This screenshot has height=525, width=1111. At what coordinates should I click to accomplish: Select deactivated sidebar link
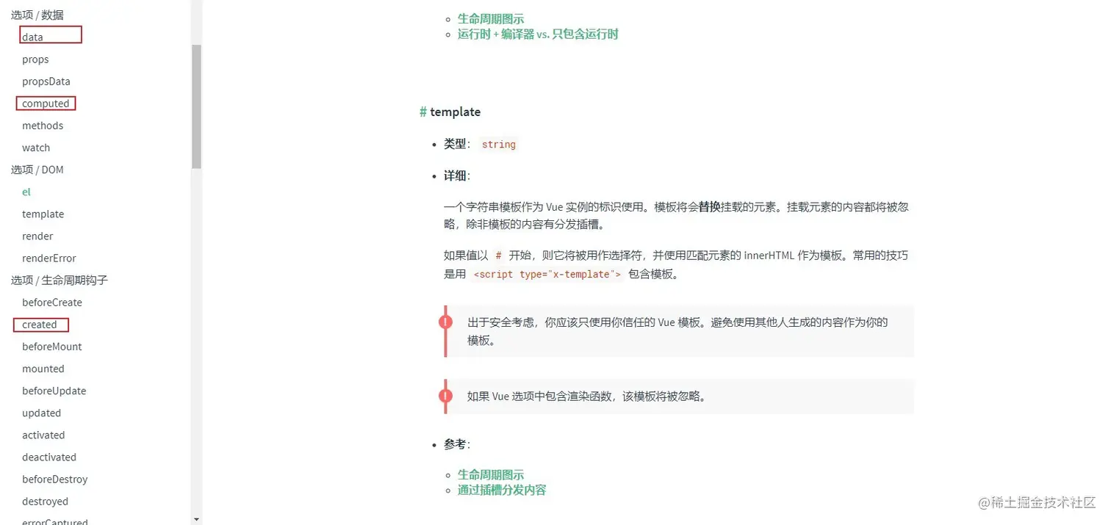(x=49, y=457)
